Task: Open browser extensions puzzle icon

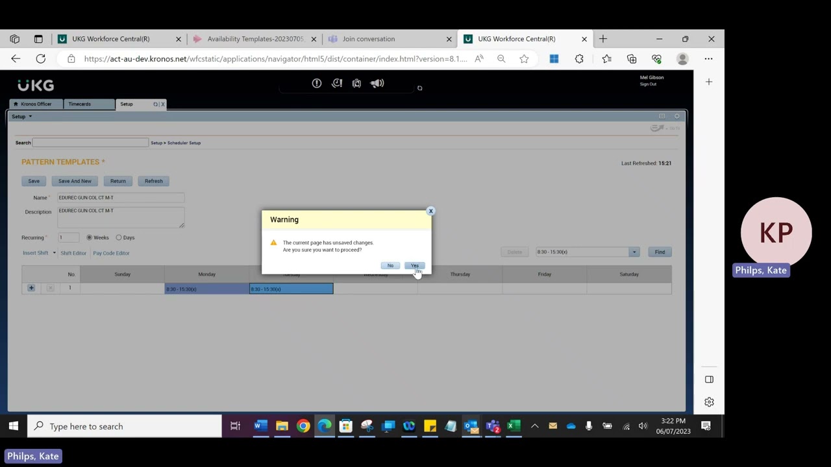Action: [x=579, y=59]
